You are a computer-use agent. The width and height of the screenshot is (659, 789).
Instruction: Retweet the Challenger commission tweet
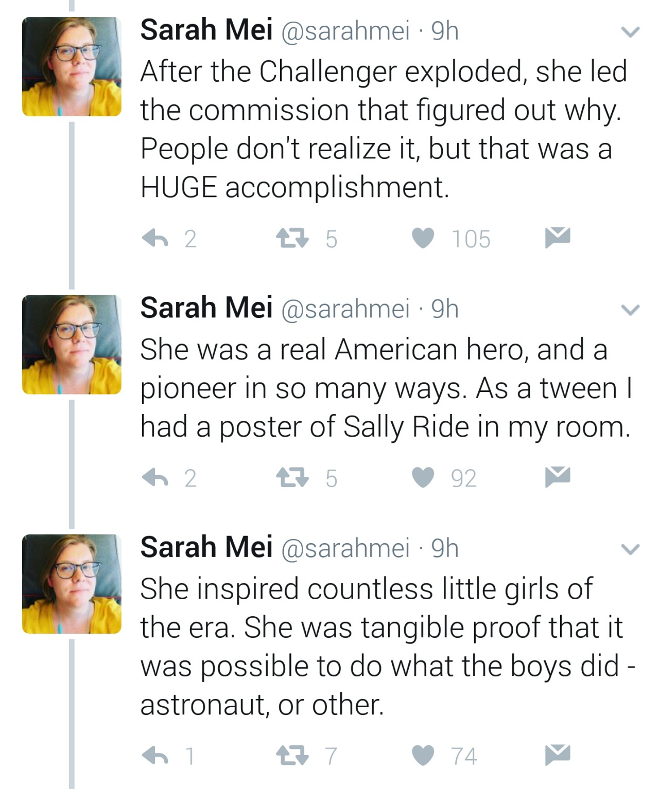coord(292,238)
